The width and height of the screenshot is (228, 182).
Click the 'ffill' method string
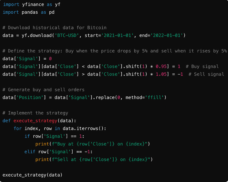click(x=154, y=97)
